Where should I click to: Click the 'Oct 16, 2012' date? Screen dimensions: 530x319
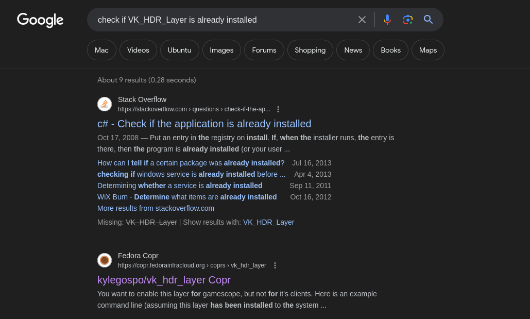pyautogui.click(x=311, y=197)
